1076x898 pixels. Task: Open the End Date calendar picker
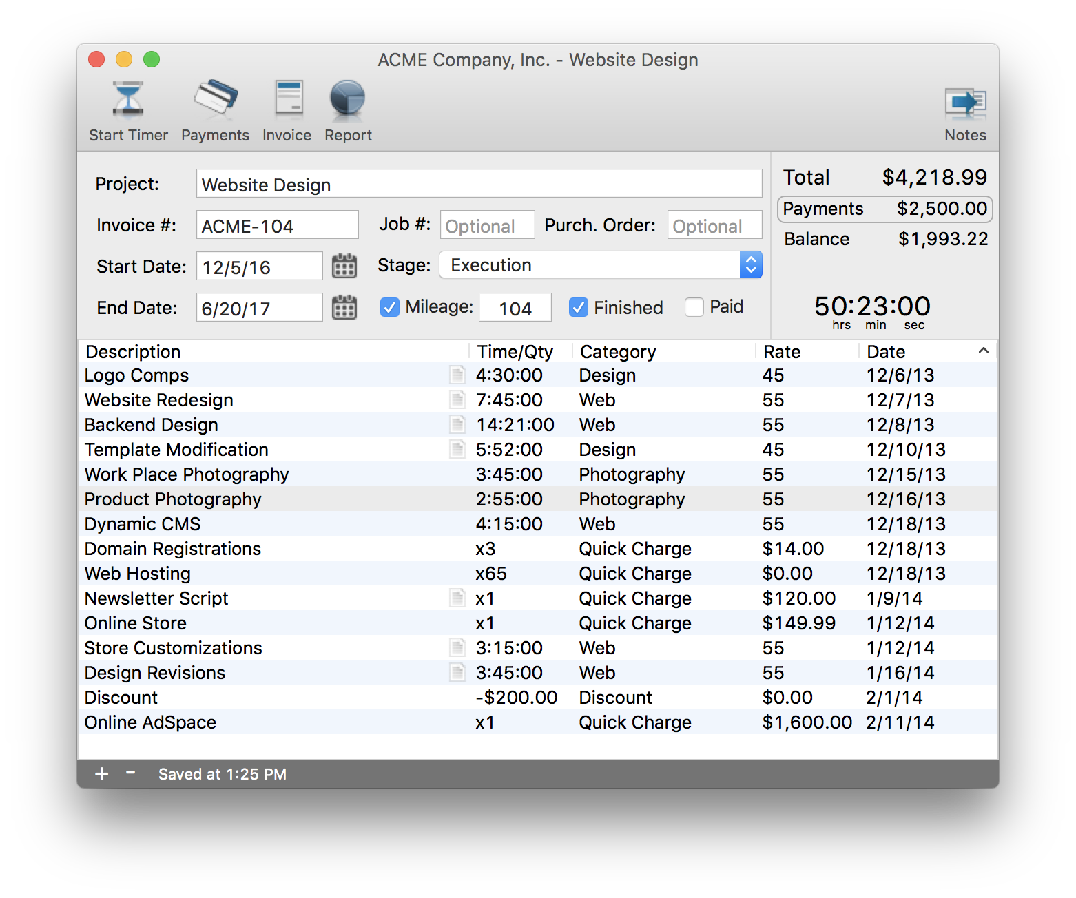tap(344, 307)
